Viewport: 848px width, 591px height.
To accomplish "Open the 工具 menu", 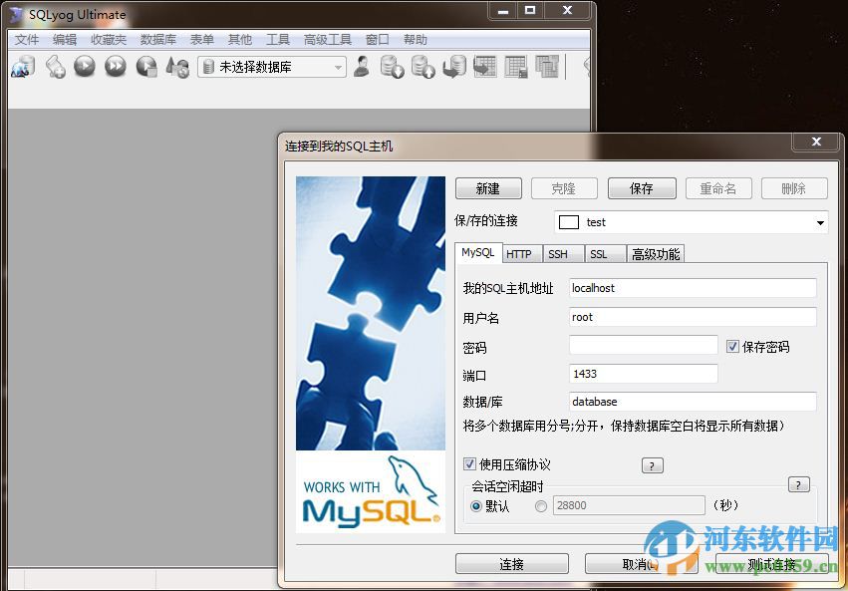I will [x=277, y=39].
